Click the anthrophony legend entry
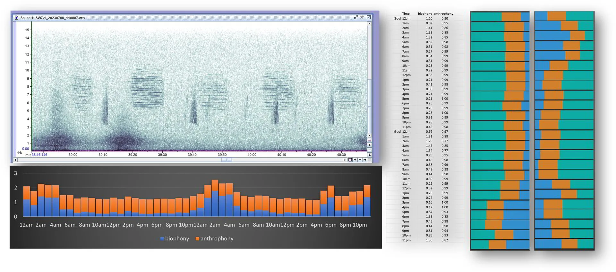616x272 pixels. point(214,239)
